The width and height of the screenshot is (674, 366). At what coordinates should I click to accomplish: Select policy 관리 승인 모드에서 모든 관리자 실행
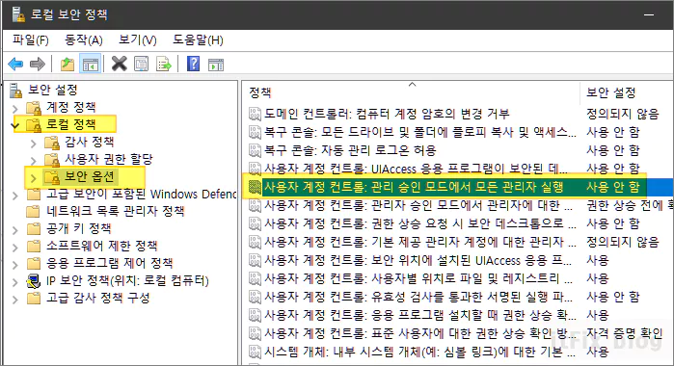414,187
